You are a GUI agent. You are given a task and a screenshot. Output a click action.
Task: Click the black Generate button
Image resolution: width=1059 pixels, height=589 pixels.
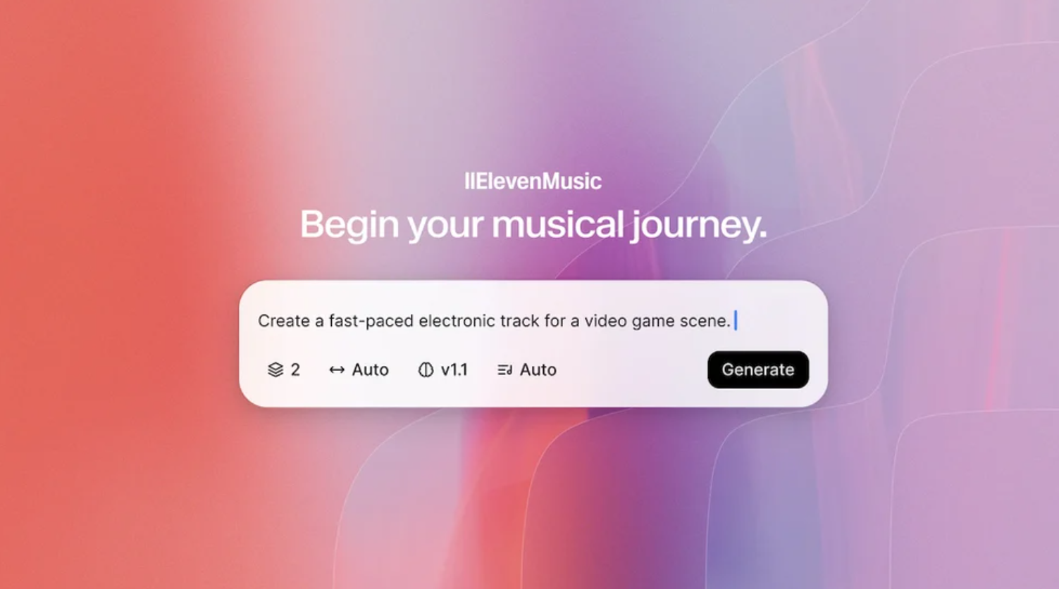tap(758, 369)
